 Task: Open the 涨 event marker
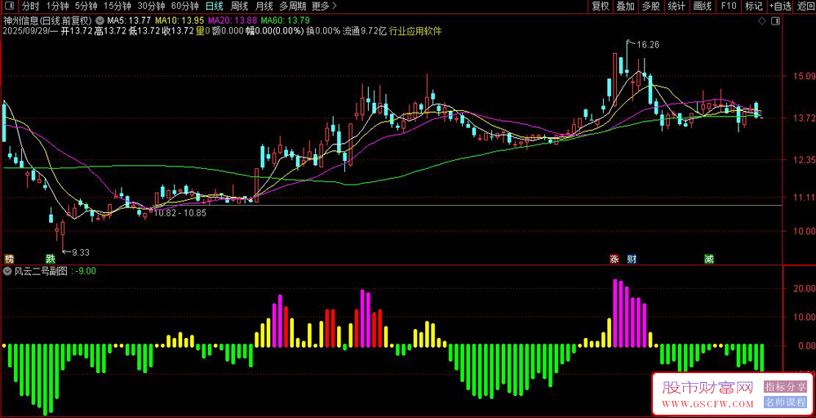(x=614, y=259)
